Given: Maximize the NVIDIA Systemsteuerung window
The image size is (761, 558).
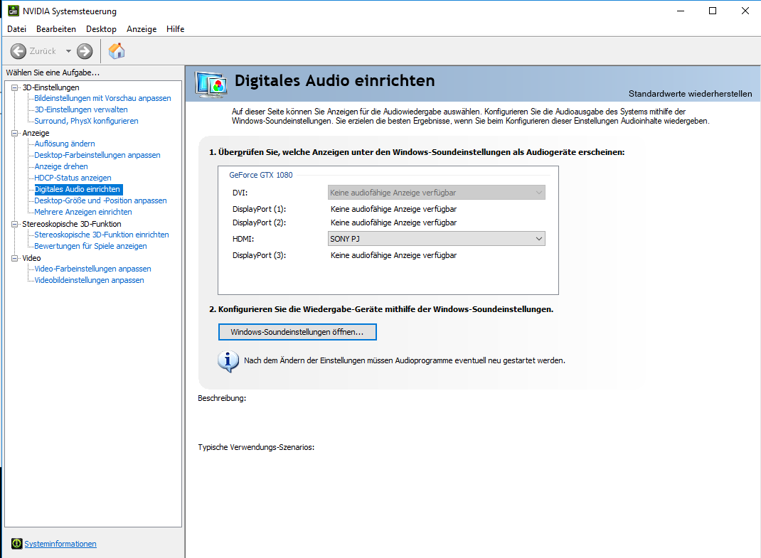Looking at the screenshot, I should coord(713,11).
